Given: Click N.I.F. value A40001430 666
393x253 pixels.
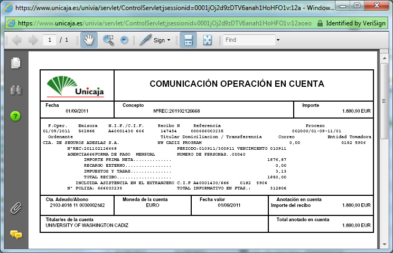Looking at the screenshot, I should [126, 131].
